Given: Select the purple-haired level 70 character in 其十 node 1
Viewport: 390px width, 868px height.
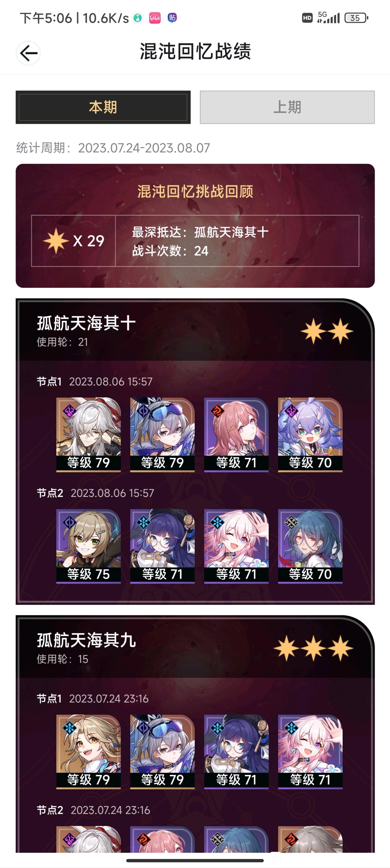Looking at the screenshot, I should (310, 435).
